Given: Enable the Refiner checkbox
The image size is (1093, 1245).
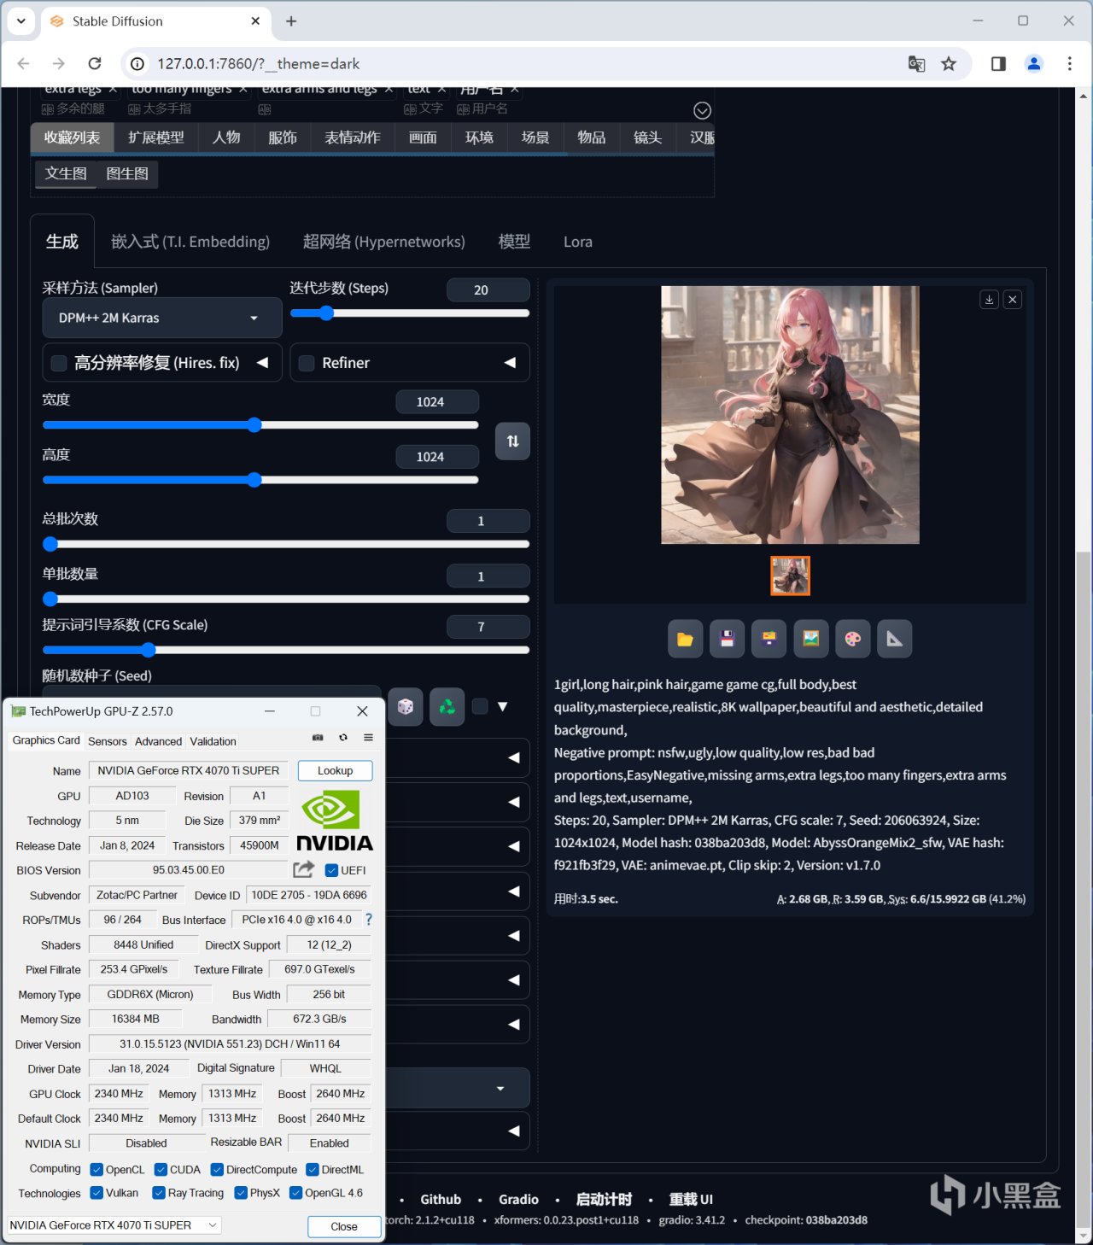Looking at the screenshot, I should pyautogui.click(x=307, y=364).
